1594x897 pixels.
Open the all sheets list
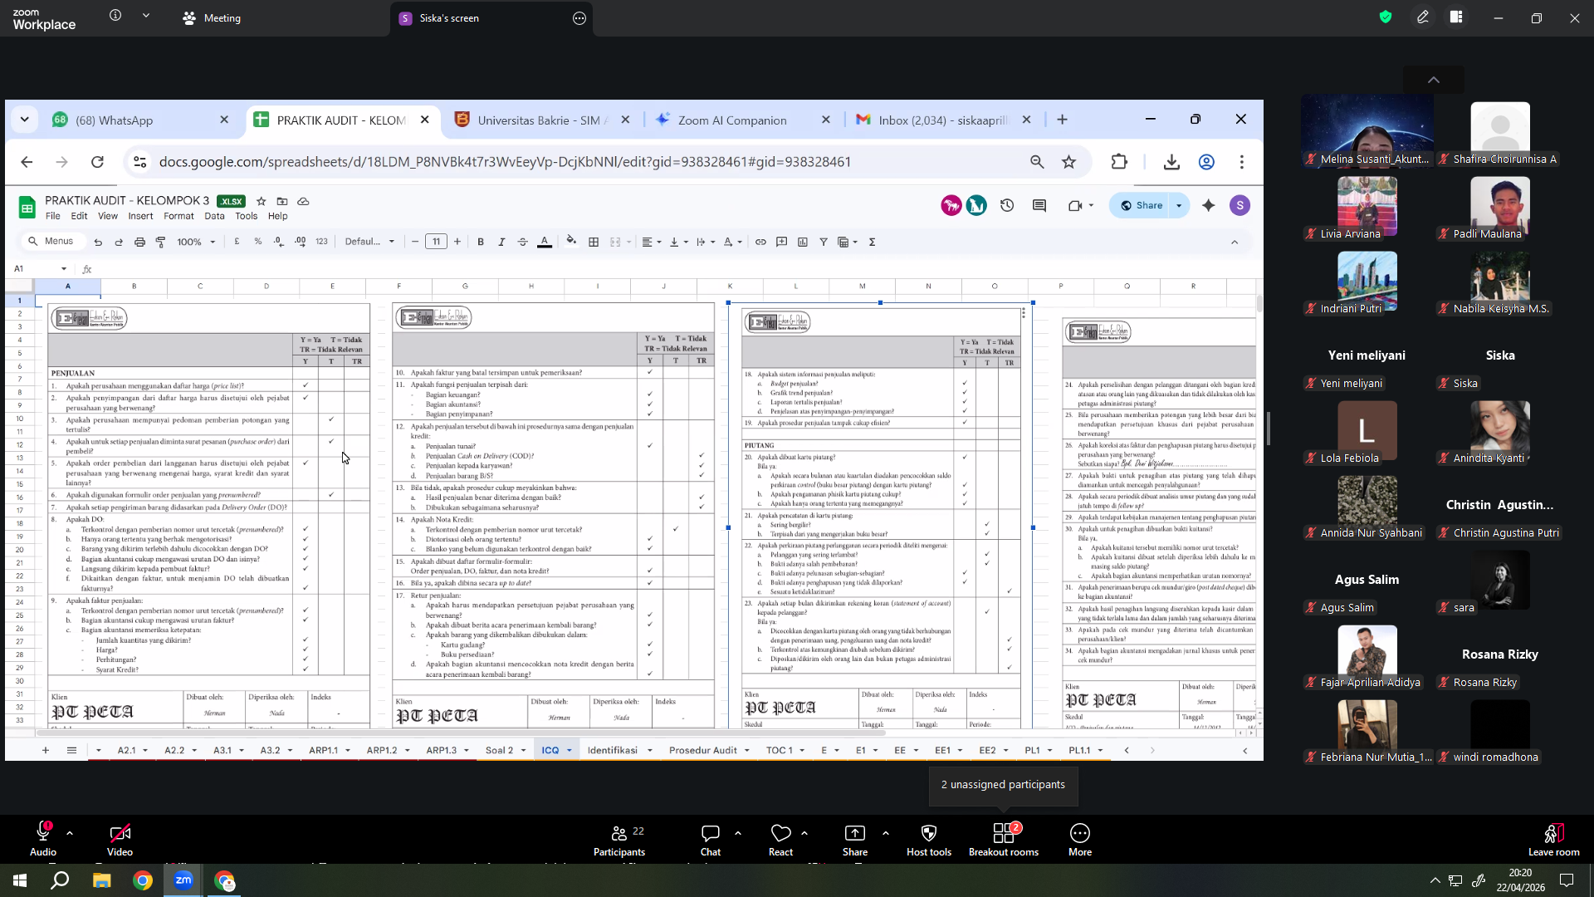(72, 750)
